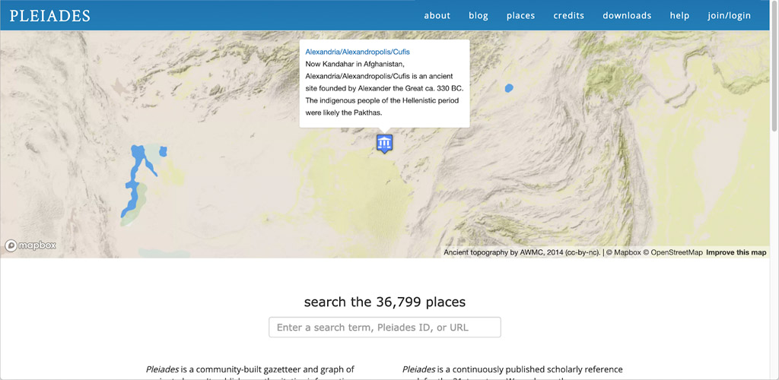Click the Kandahar description text in the popup
The image size is (779, 380).
click(x=384, y=88)
